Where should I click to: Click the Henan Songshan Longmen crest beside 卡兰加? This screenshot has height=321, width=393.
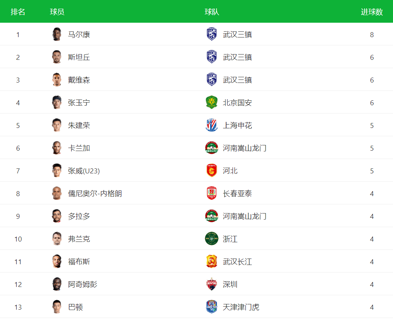[212, 148]
